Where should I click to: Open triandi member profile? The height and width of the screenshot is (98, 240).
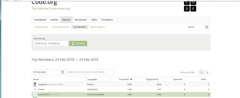(41, 89)
